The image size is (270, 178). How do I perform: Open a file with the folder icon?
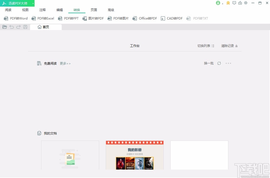pos(4,27)
